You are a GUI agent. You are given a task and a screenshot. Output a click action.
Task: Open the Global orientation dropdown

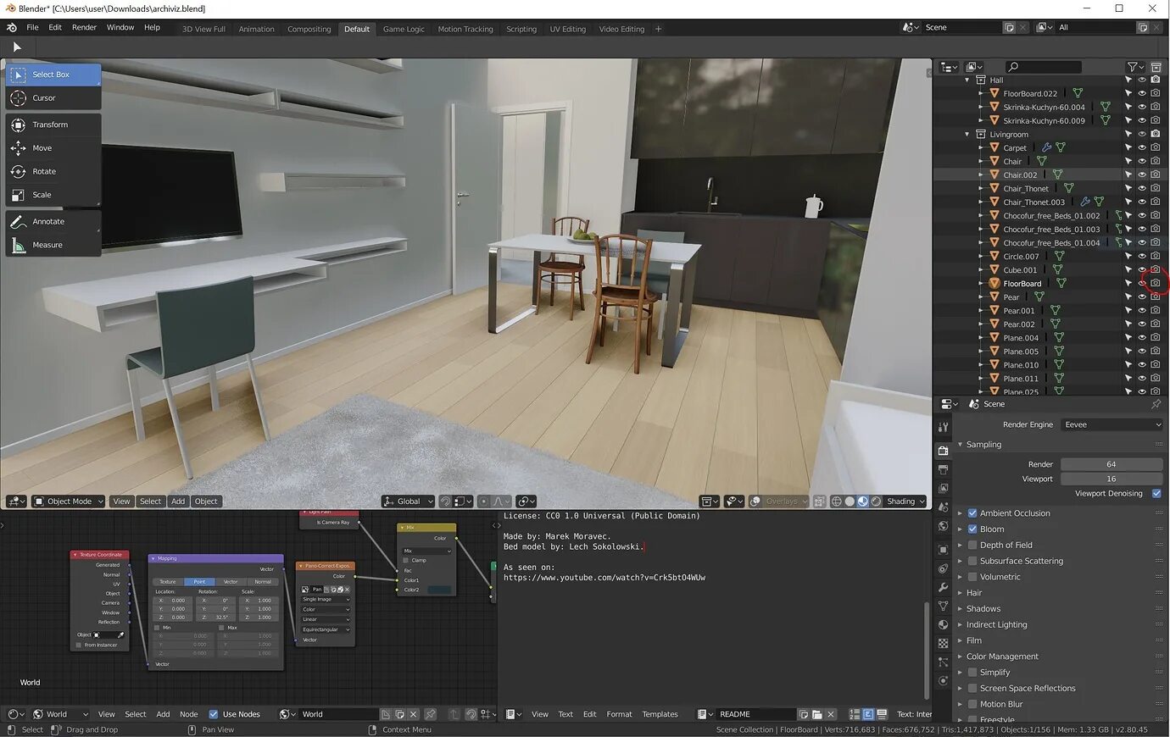[x=408, y=501]
